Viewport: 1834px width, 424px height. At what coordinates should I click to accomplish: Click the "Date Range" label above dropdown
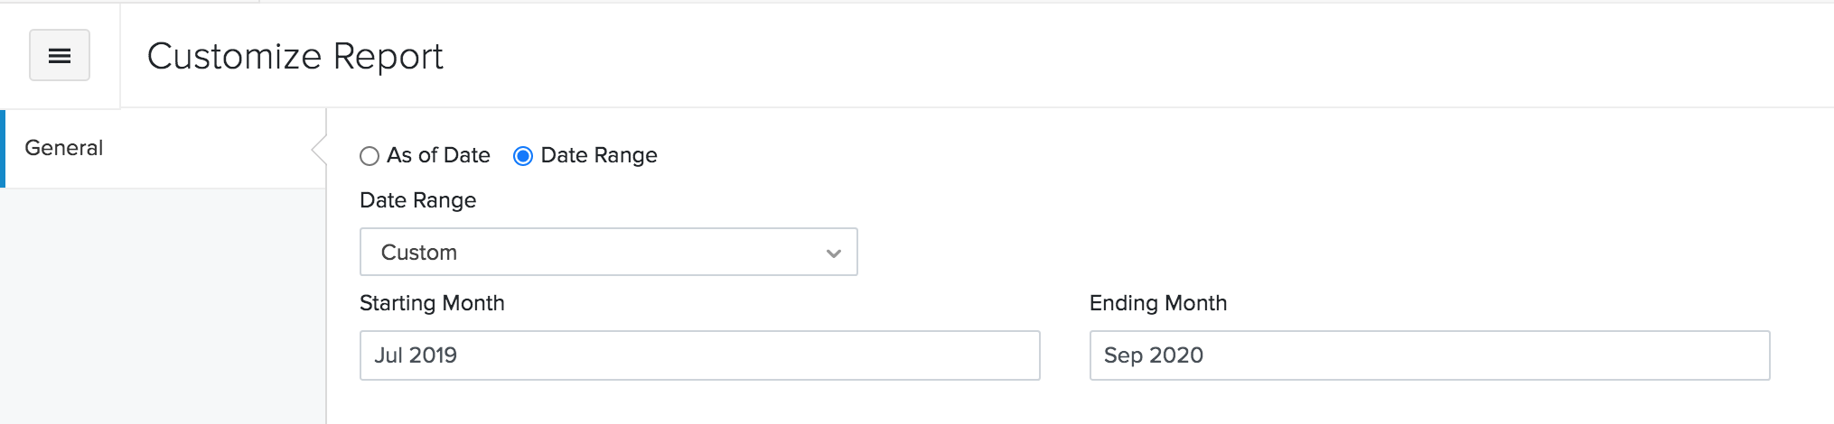click(417, 200)
